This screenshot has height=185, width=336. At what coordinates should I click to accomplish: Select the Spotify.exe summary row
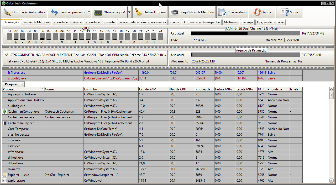[x=152, y=78]
